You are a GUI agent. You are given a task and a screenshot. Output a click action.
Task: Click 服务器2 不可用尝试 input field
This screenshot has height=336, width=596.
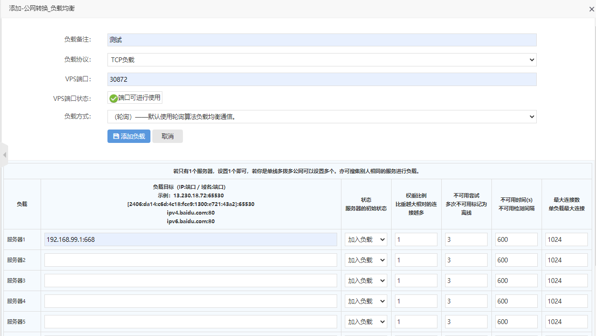[466, 260]
